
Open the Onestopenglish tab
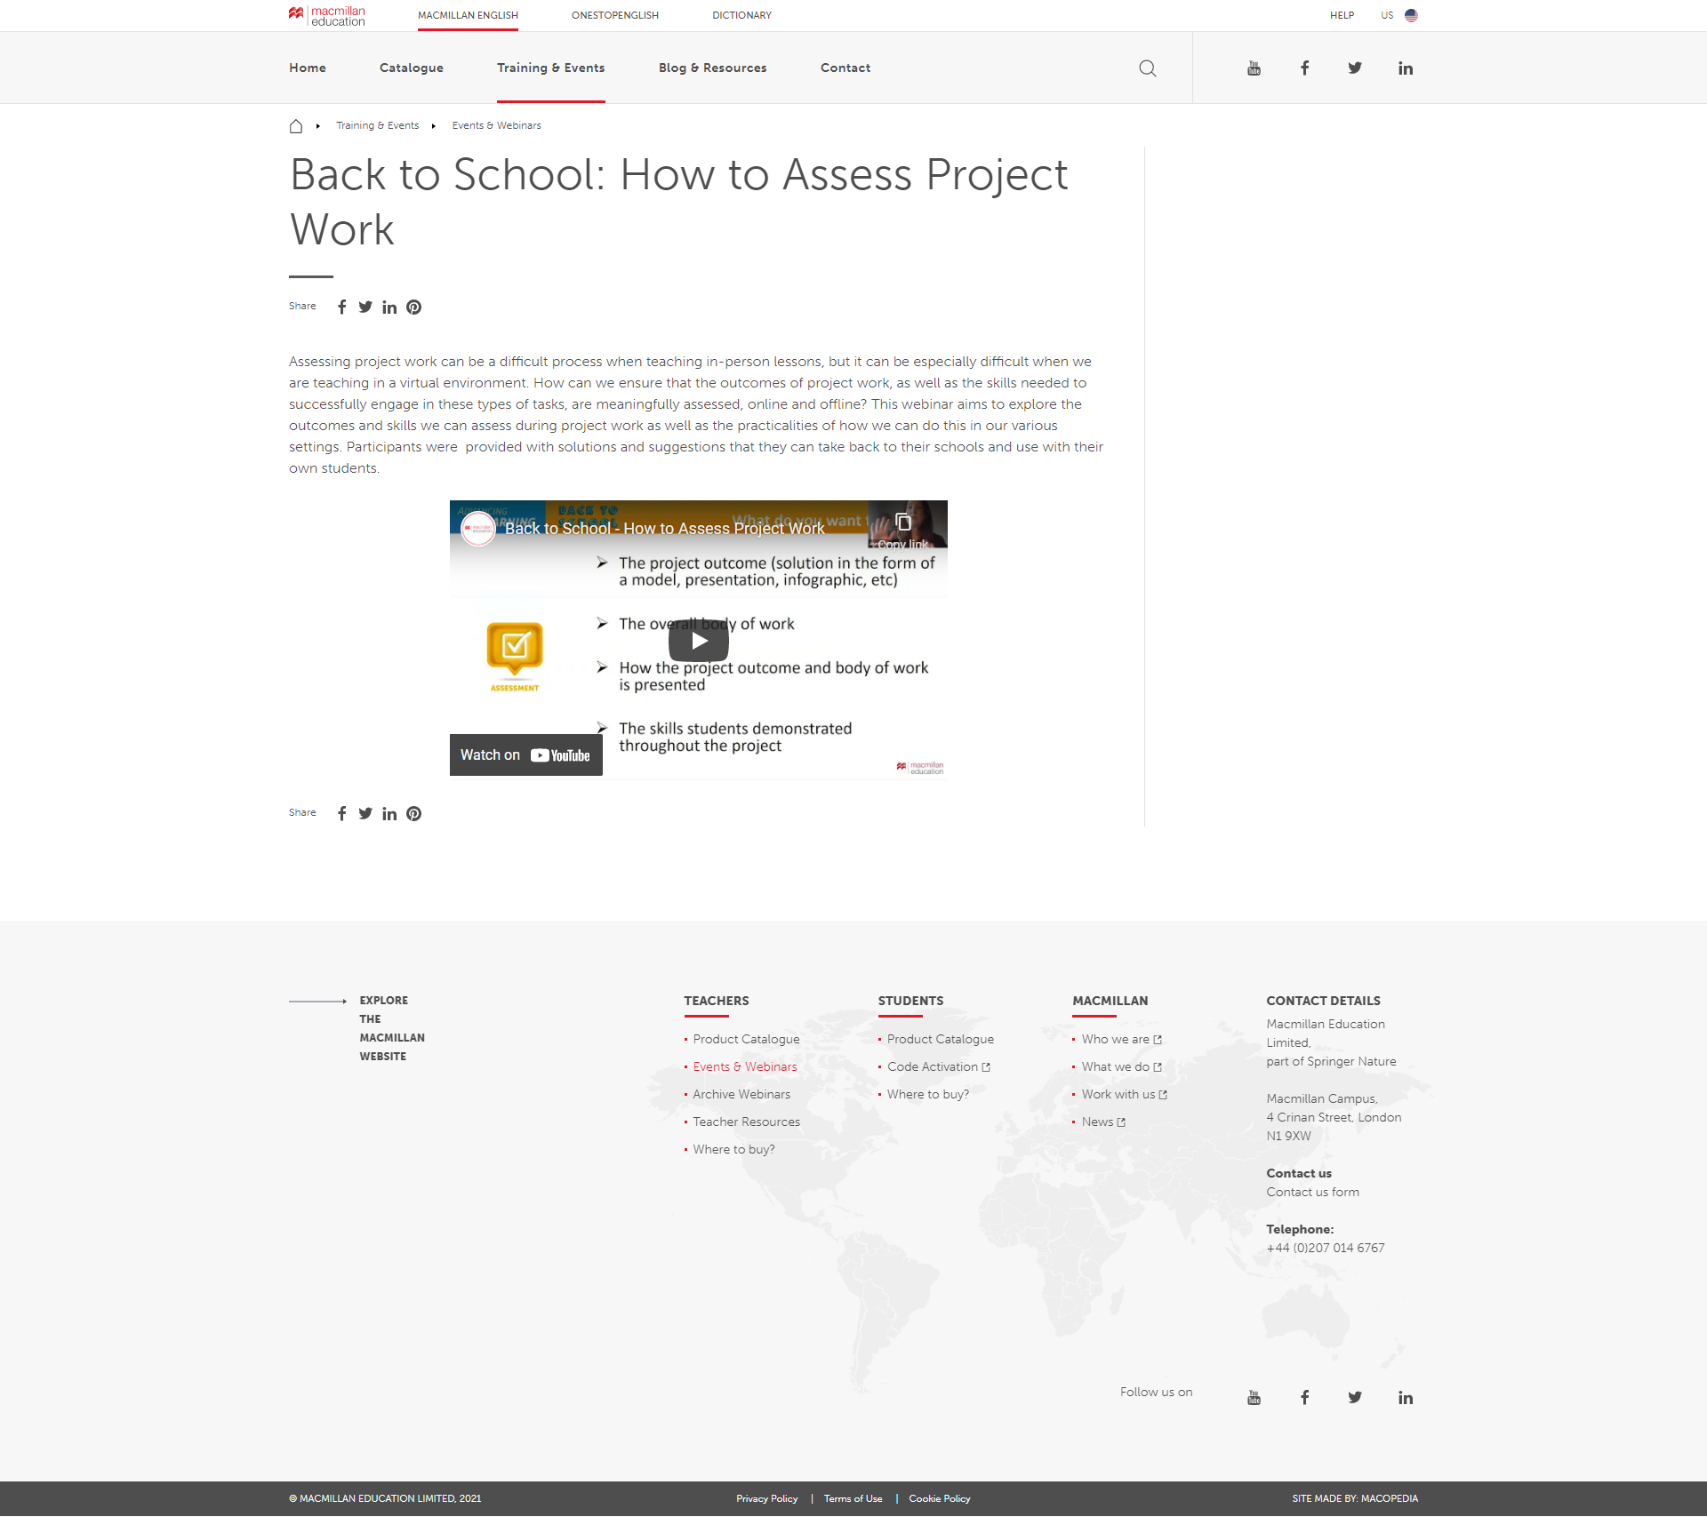pyautogui.click(x=615, y=15)
